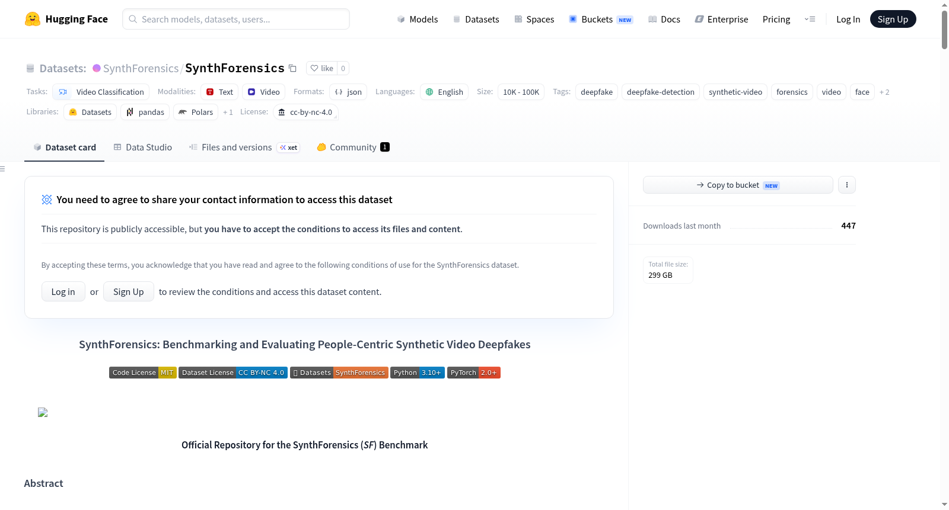Screen dimensions: 949x510
Task: Open the Models menu item
Action: tap(418, 19)
